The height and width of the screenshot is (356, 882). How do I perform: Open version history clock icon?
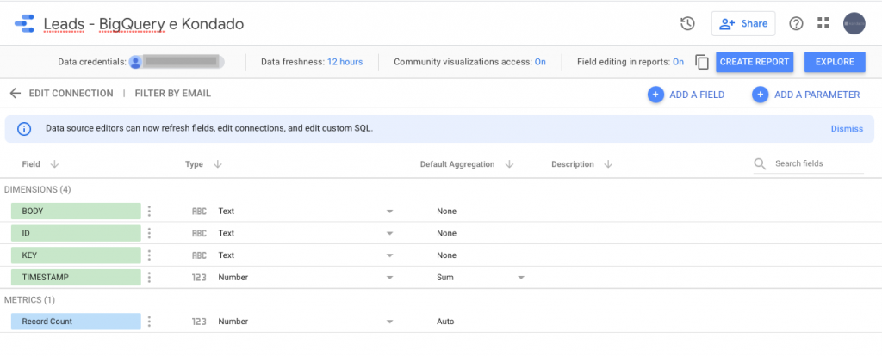687,23
